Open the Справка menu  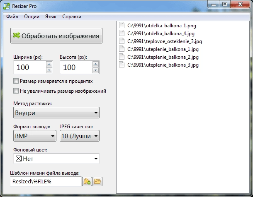pos(72,17)
